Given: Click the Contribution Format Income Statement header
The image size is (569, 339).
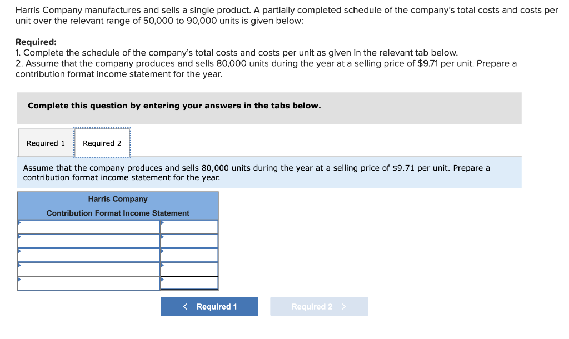Looking at the screenshot, I should tap(118, 212).
